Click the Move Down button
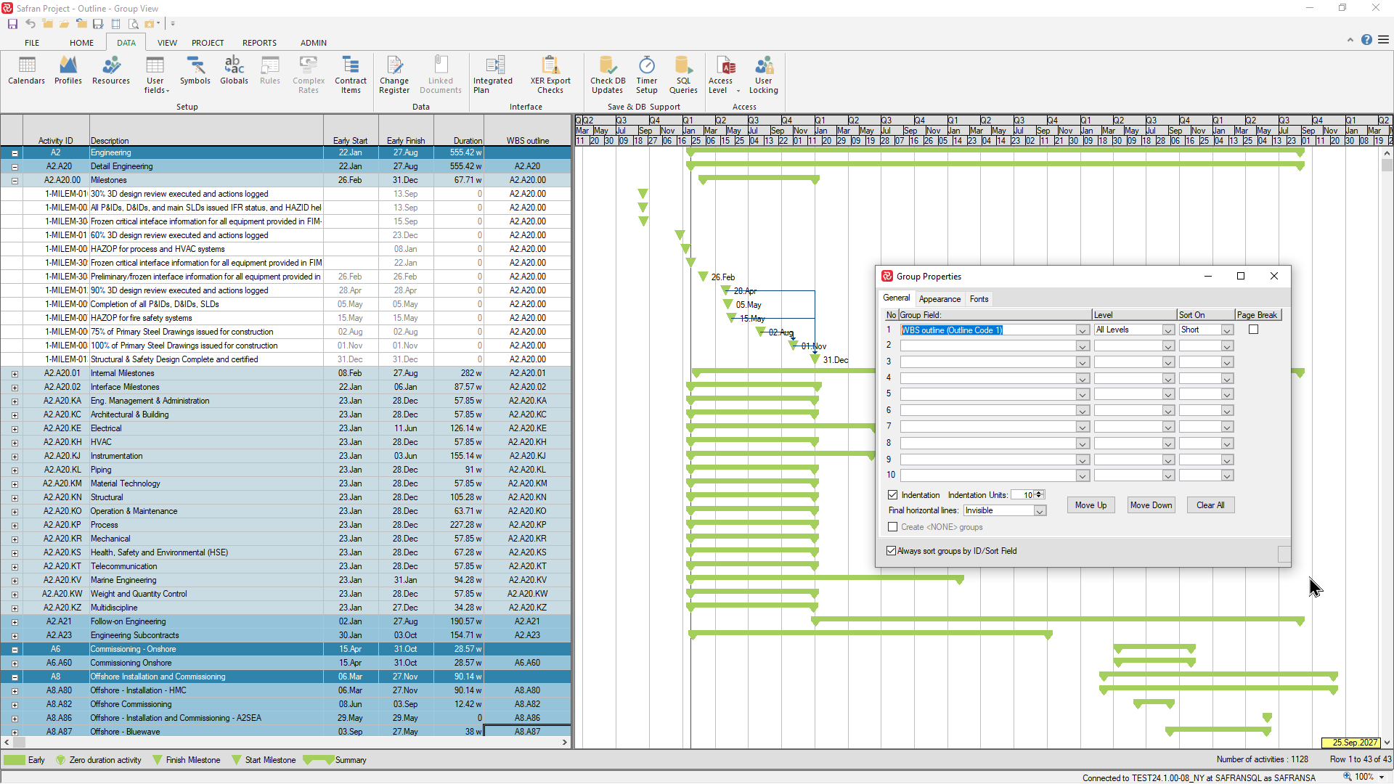This screenshot has height=784, width=1394. (x=1151, y=505)
